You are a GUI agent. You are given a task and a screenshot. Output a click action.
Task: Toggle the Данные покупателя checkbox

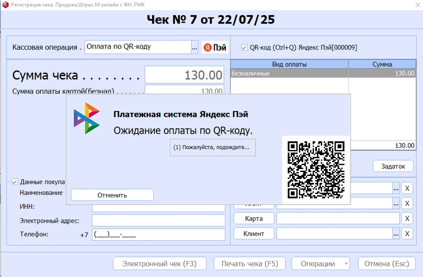(15, 182)
